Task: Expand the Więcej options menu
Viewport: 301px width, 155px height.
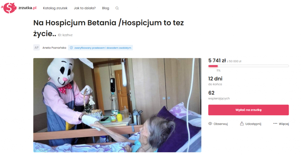Action: point(281,124)
